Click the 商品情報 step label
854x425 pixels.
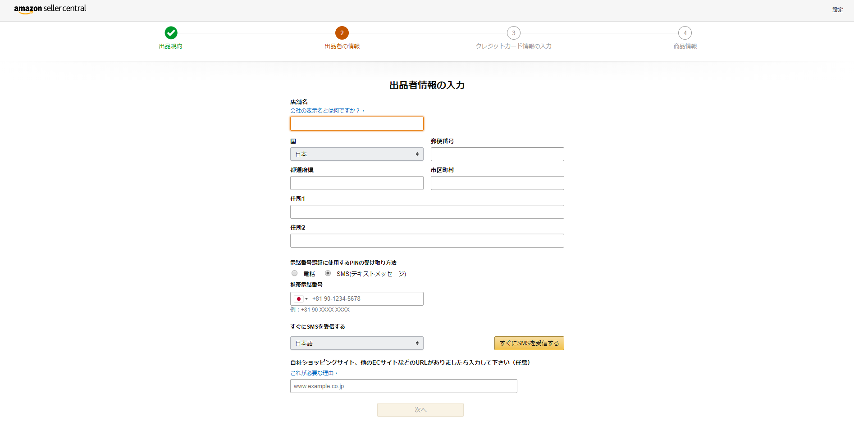click(x=685, y=45)
